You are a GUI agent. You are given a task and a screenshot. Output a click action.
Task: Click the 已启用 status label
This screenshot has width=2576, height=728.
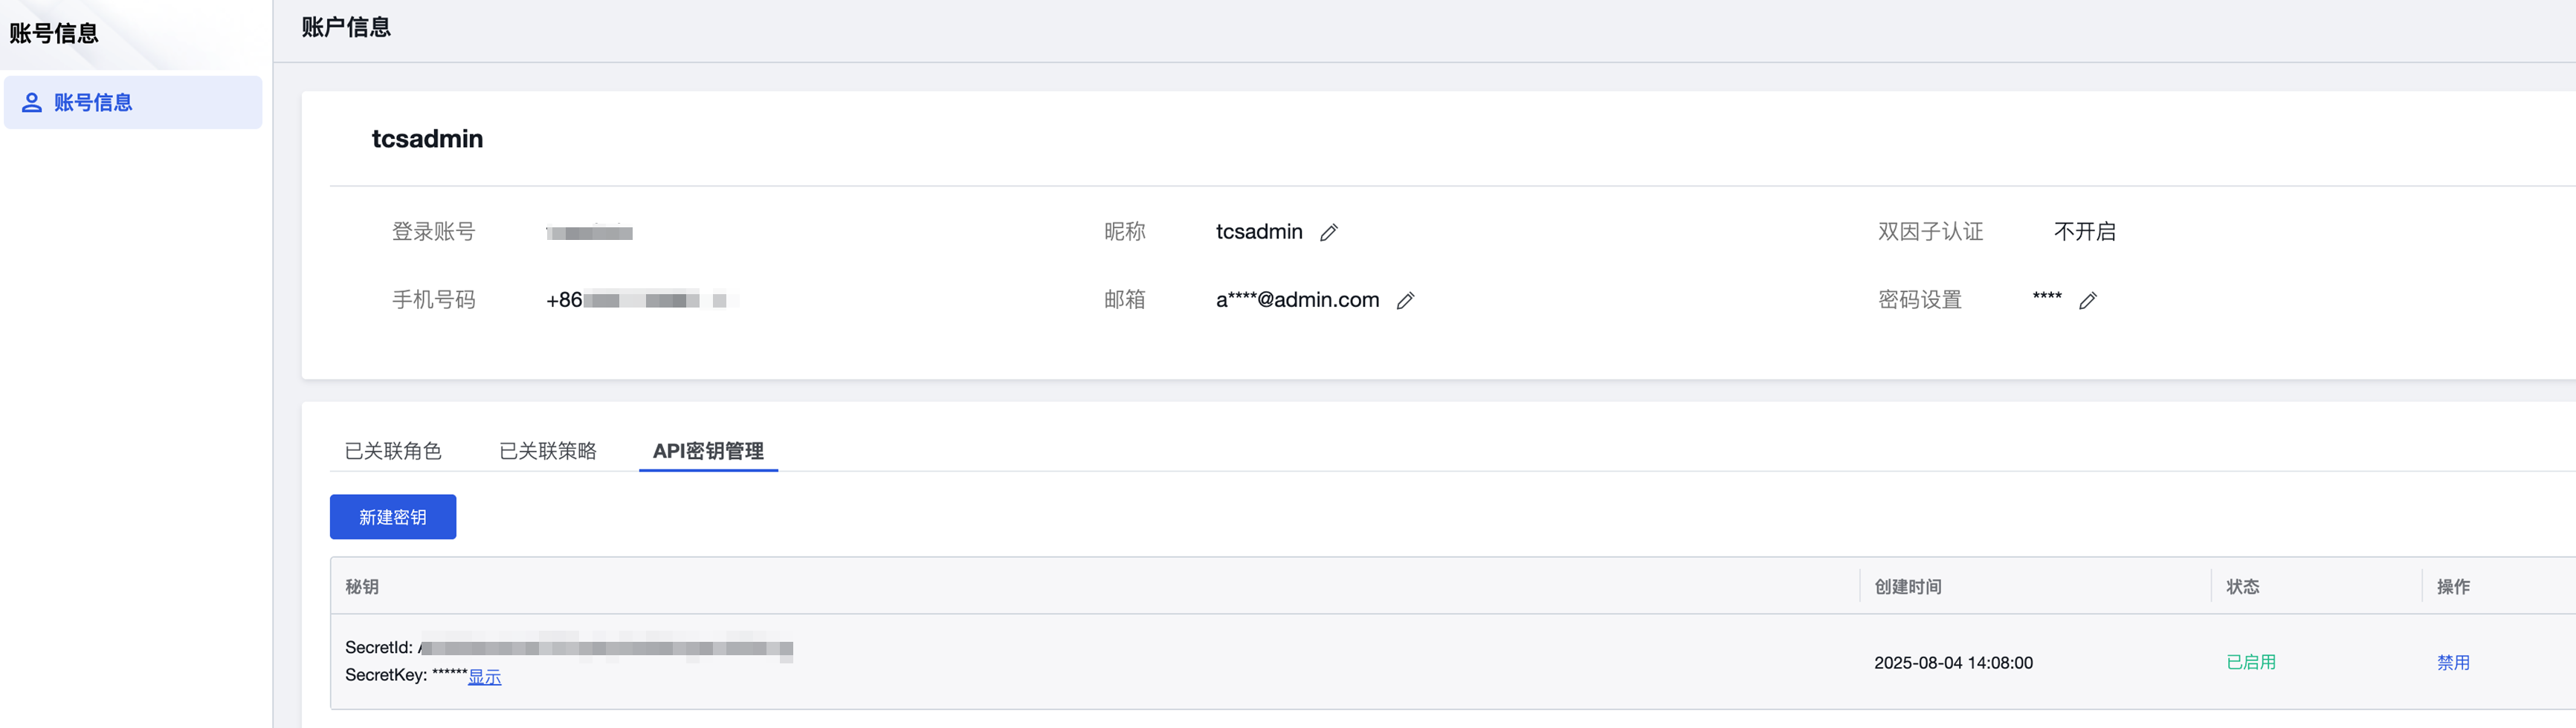coord(2250,662)
